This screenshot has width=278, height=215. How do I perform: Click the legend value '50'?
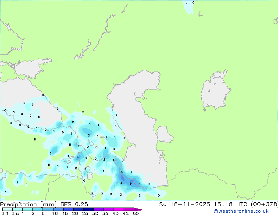(135, 213)
